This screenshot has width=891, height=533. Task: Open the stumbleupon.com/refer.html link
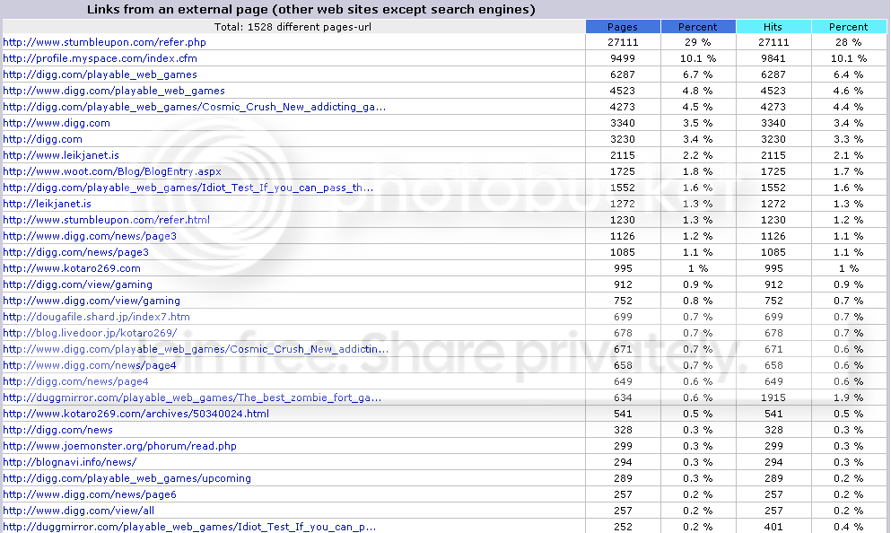(x=106, y=220)
